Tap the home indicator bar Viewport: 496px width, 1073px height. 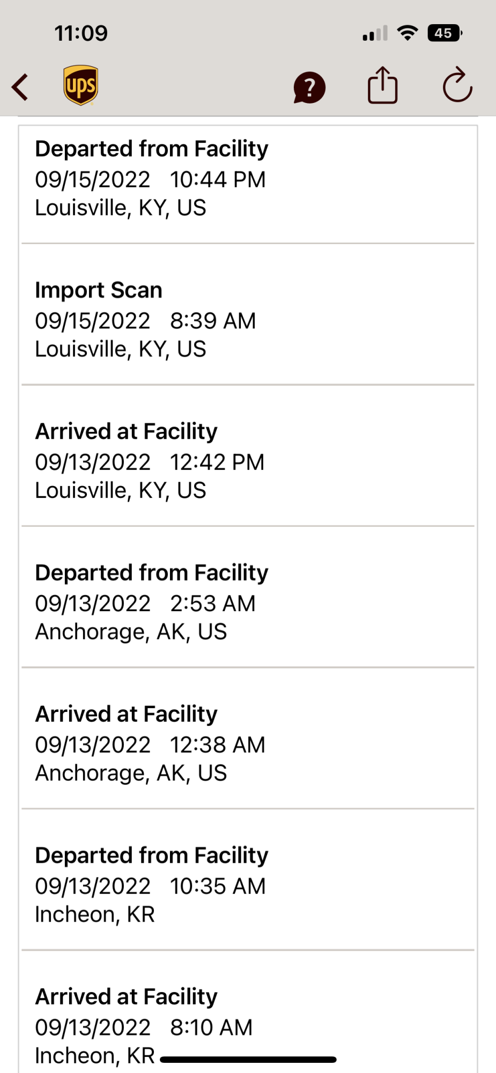tap(248, 1060)
